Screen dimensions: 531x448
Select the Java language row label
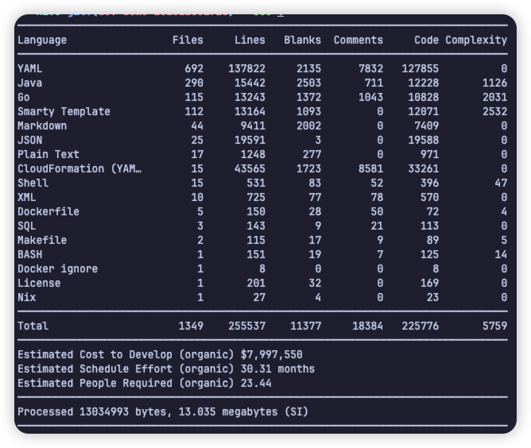point(29,83)
